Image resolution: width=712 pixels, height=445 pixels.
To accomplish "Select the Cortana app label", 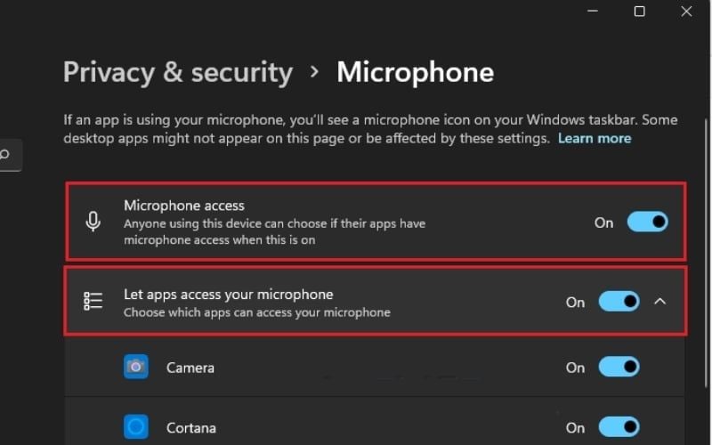I will click(x=191, y=427).
